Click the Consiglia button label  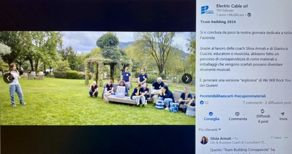tap(211, 119)
